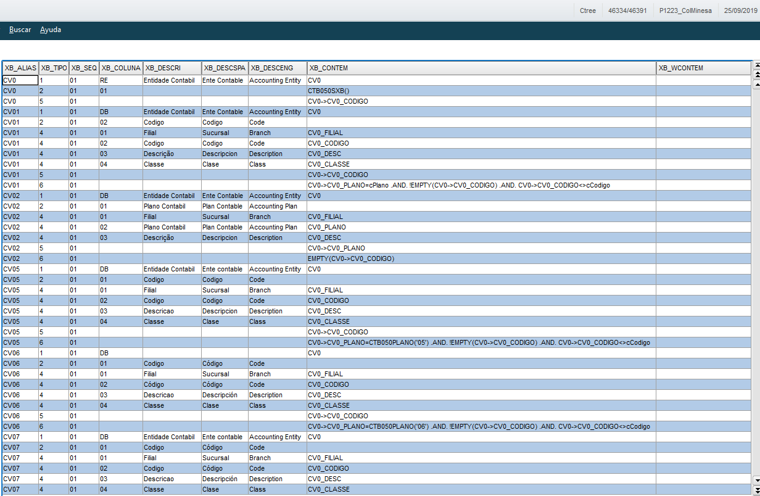This screenshot has width=760, height=496.
Task: Select the RE cell in XB_COLUNA
Action: pos(121,80)
